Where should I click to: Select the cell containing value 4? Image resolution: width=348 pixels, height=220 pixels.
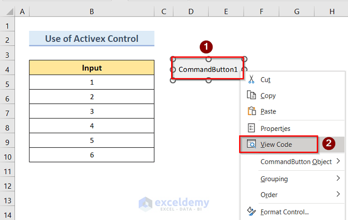[91, 126]
